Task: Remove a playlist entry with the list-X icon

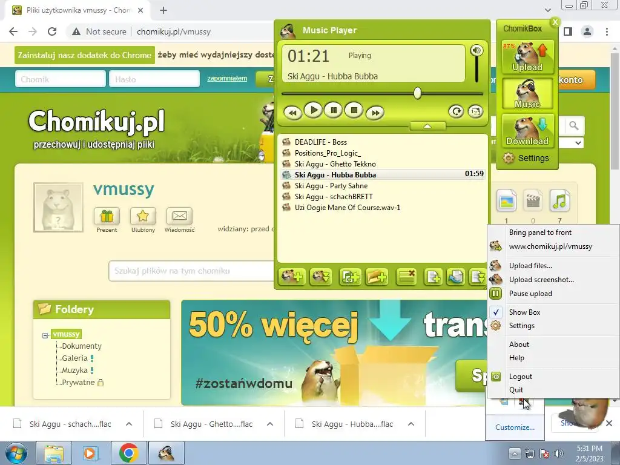Action: 406,277
